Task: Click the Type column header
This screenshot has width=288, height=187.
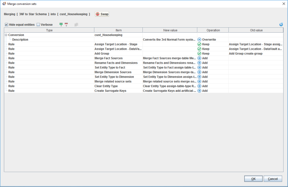Action: (49, 30)
